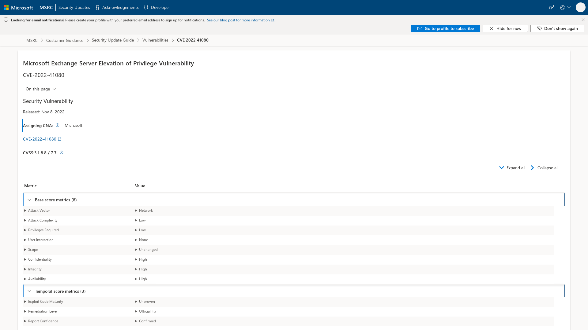
Task: Click the Developer curly braces icon
Action: click(x=146, y=7)
